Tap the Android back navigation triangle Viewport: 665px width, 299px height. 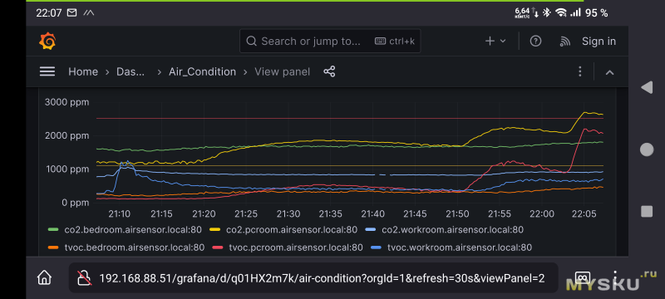coord(647,88)
